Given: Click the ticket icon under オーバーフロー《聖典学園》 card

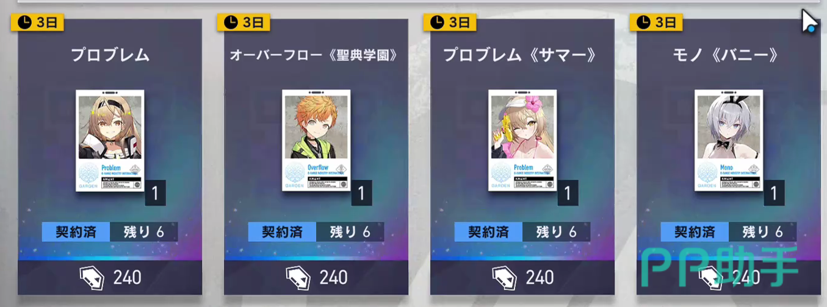Looking at the screenshot, I should pos(298,278).
